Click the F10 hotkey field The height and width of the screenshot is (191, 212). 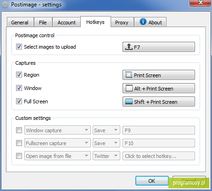[159, 143]
